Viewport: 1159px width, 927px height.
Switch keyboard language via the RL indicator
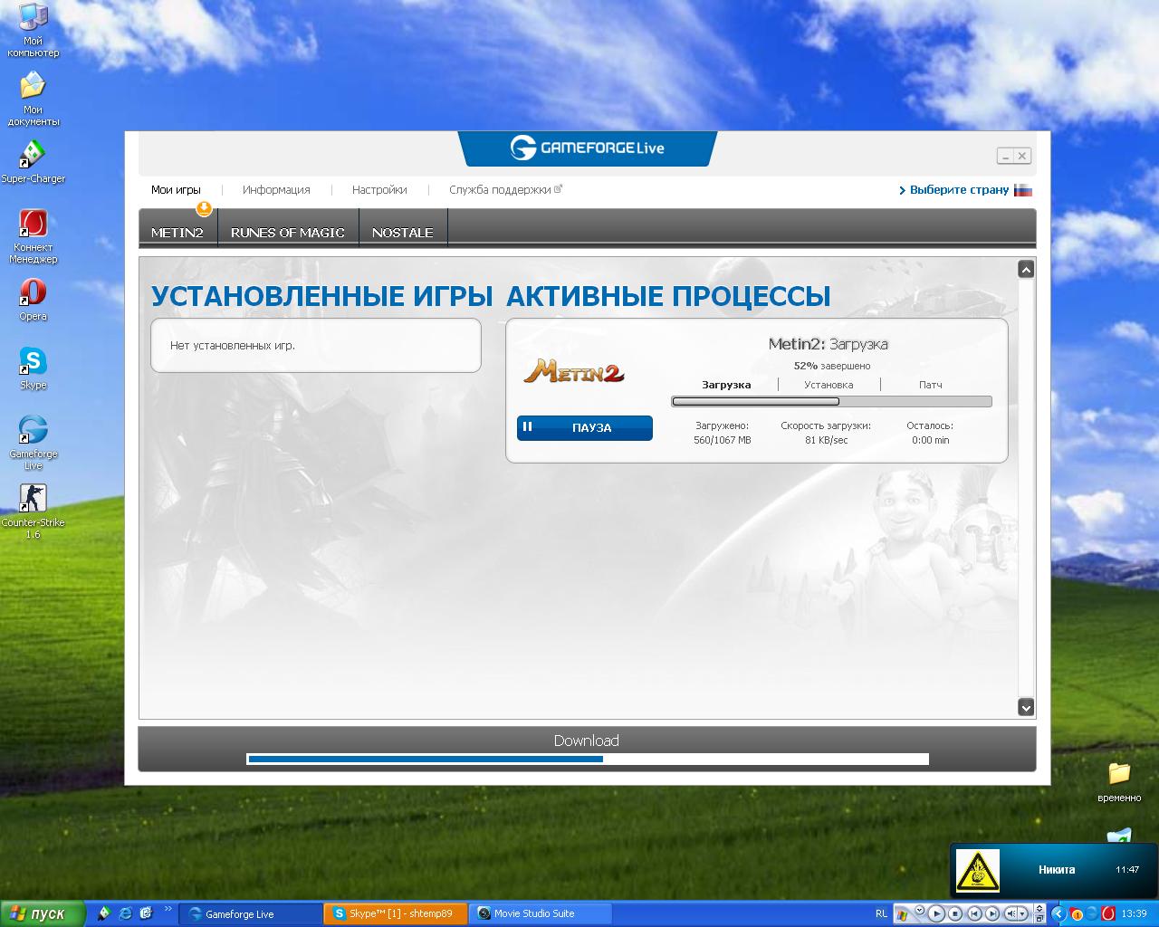(881, 913)
